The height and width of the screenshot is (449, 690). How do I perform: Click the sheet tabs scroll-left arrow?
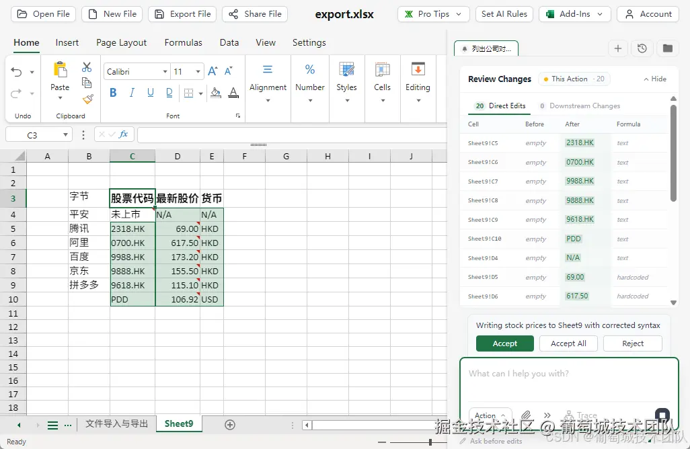pos(19,425)
